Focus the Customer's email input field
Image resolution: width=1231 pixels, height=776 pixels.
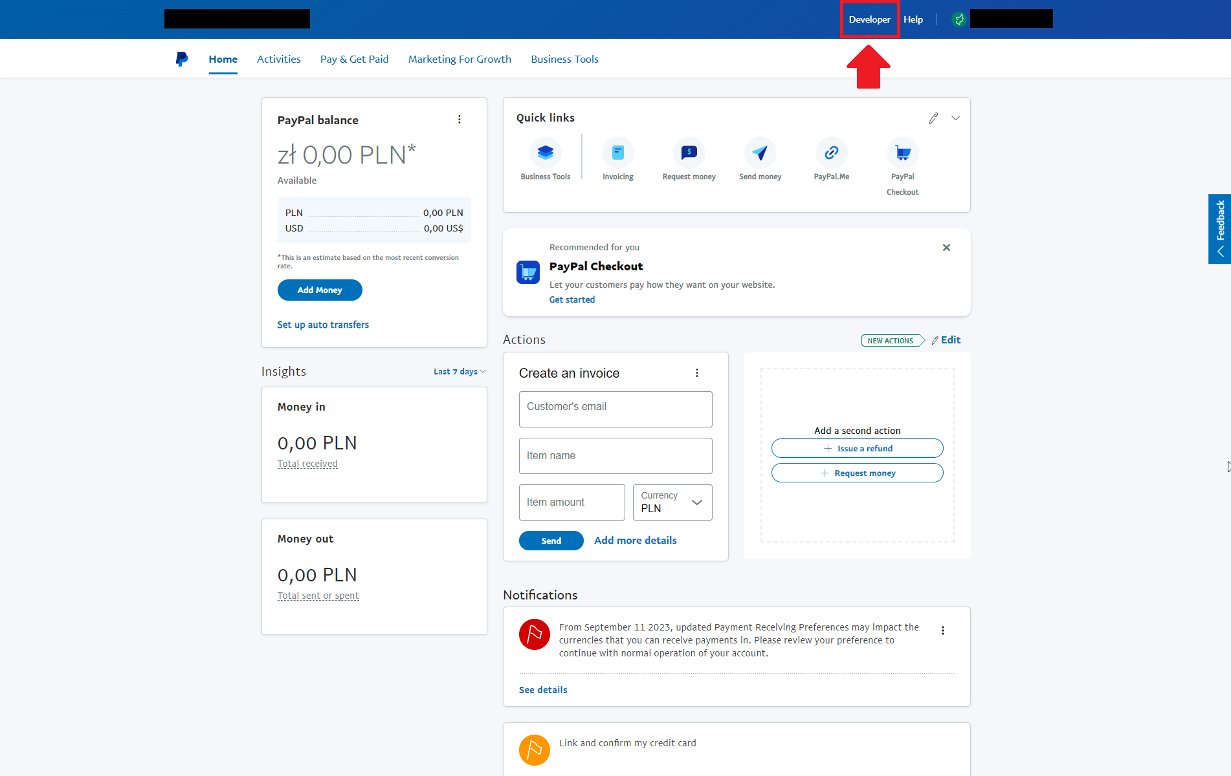pos(615,409)
